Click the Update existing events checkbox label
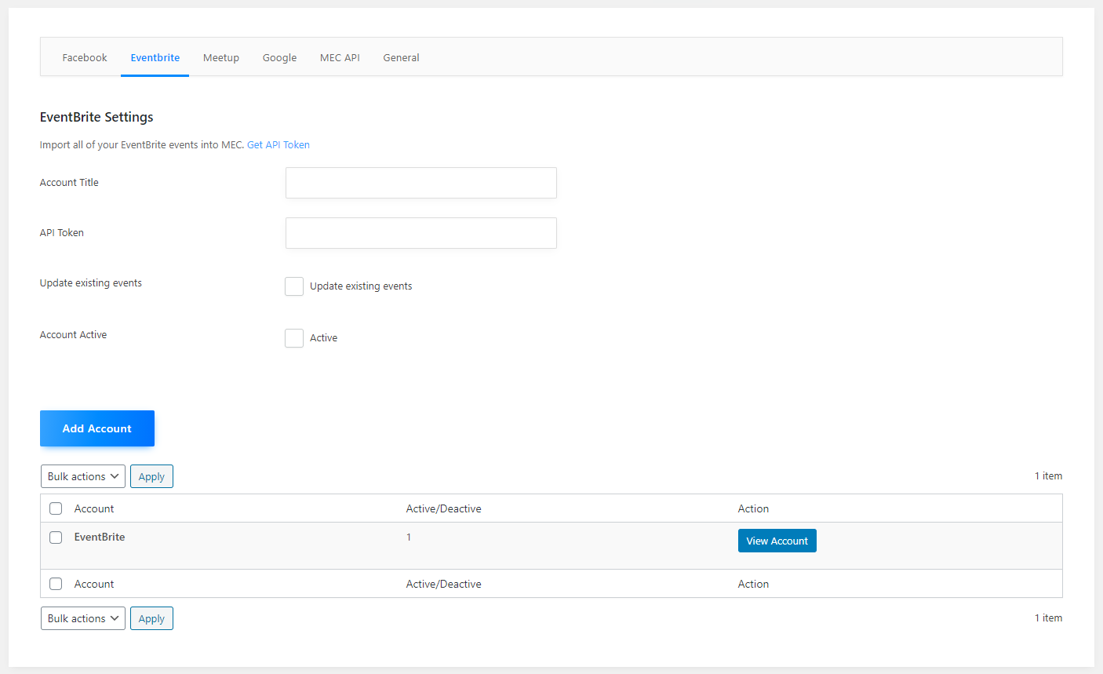Viewport: 1103px width, 674px height. point(361,286)
